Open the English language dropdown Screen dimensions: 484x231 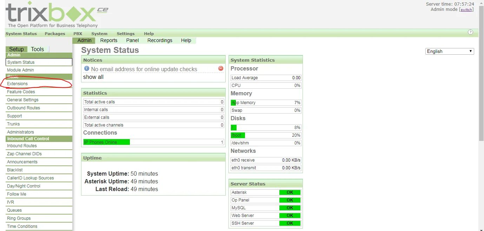point(450,51)
